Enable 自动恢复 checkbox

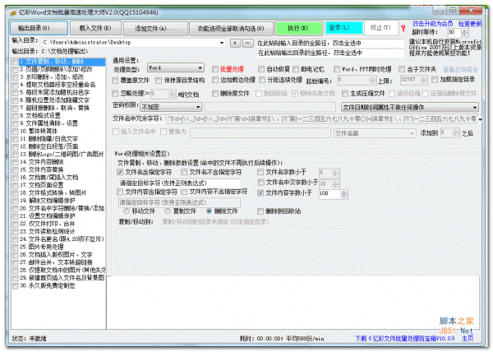261,69
